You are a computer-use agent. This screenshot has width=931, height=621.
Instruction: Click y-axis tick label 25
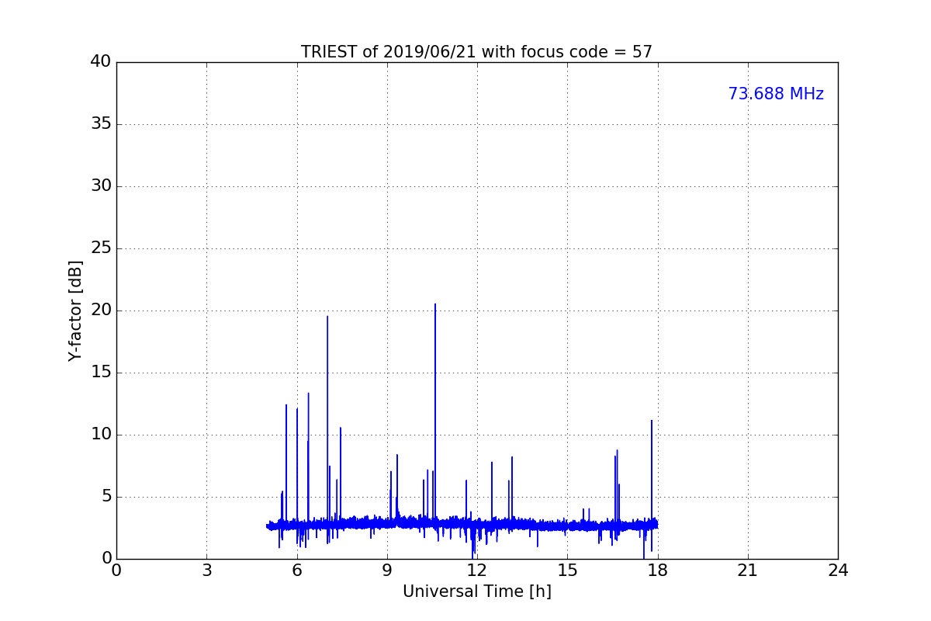tap(101, 248)
